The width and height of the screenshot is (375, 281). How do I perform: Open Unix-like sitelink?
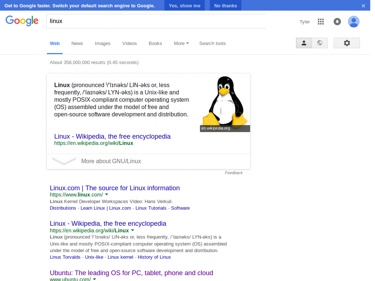tap(94, 257)
